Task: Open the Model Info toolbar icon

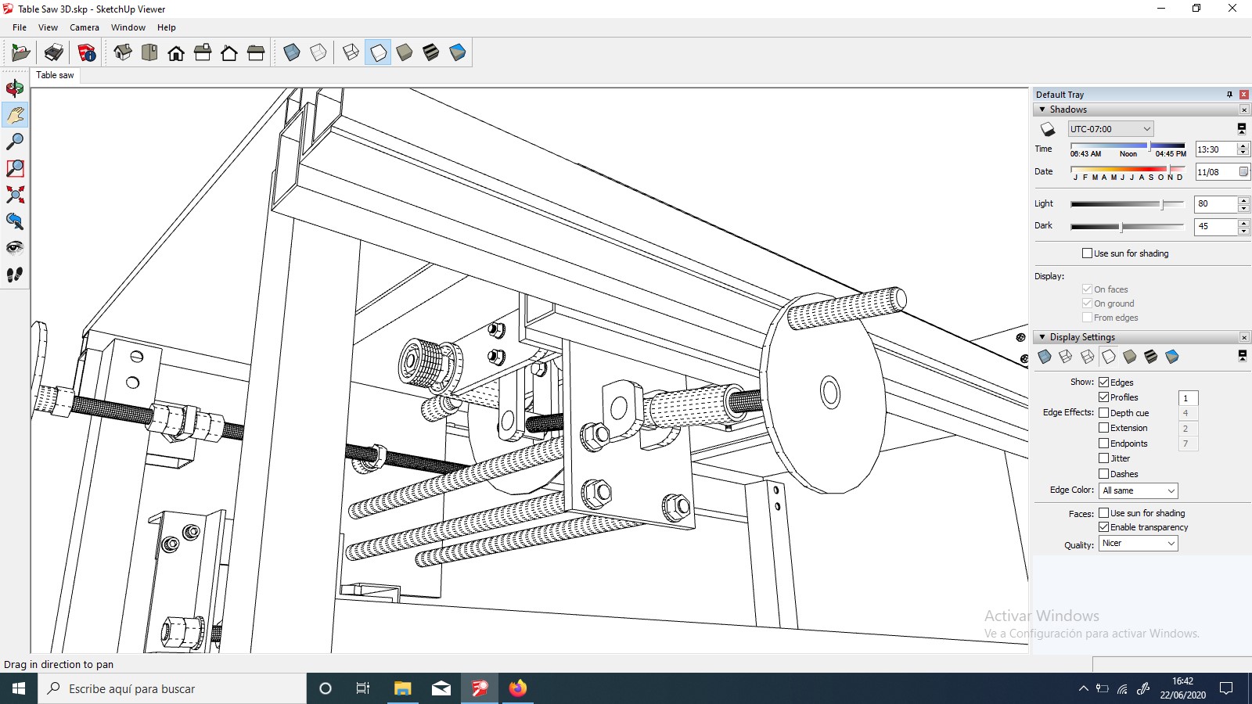Action: coord(86,53)
